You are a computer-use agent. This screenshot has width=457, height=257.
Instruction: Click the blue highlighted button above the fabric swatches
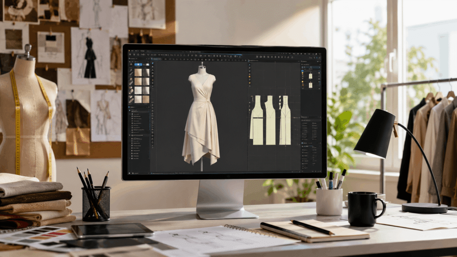click(x=138, y=64)
